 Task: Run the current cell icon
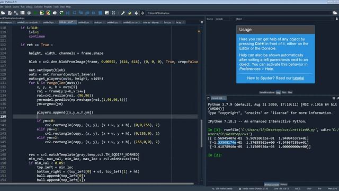[x=42, y=13]
